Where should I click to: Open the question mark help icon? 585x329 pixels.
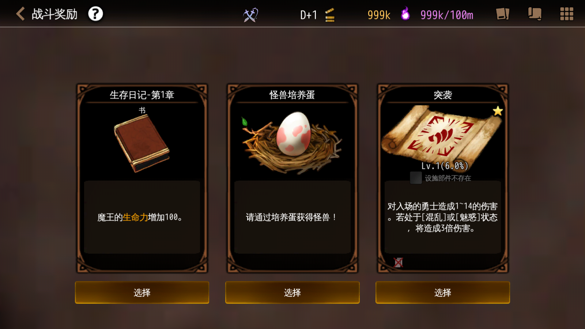point(95,14)
